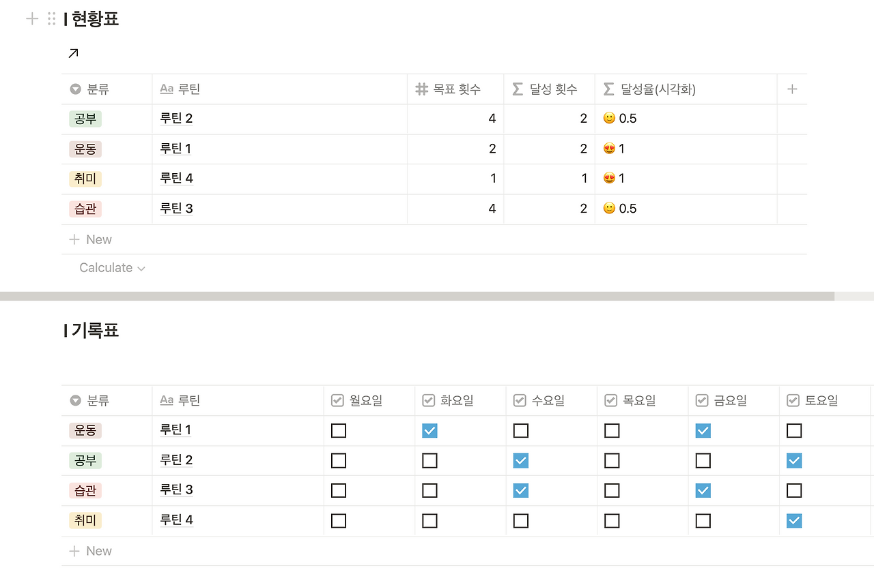The height and width of the screenshot is (572, 874).
Task: Uncheck 화요일 checkbox for 루틴 1
Action: 429,431
